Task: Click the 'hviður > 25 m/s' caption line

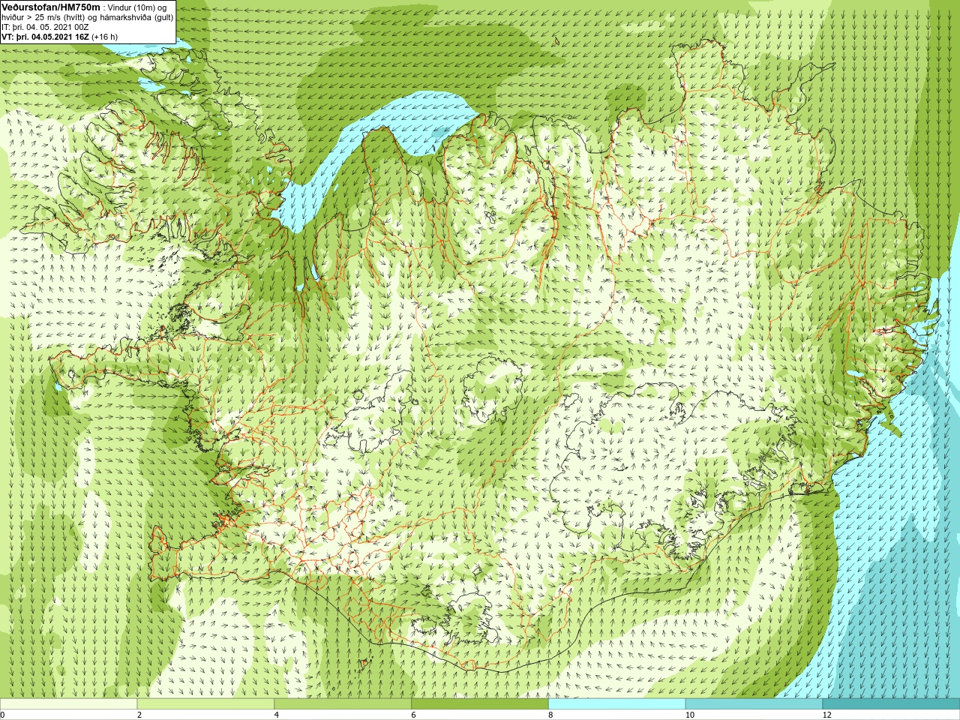Action: (87, 17)
